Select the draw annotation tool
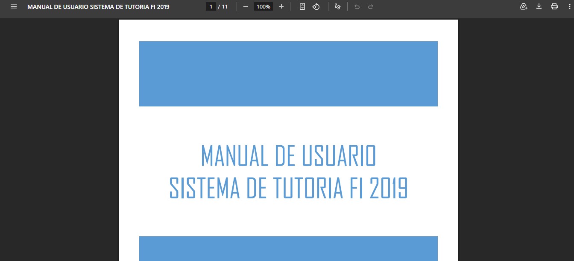Screen dimensions: 574x261 tap(337, 6)
